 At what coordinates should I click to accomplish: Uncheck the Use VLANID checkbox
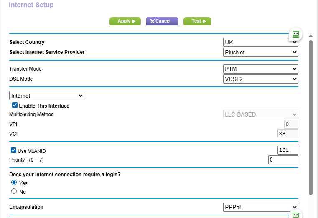[14, 150]
